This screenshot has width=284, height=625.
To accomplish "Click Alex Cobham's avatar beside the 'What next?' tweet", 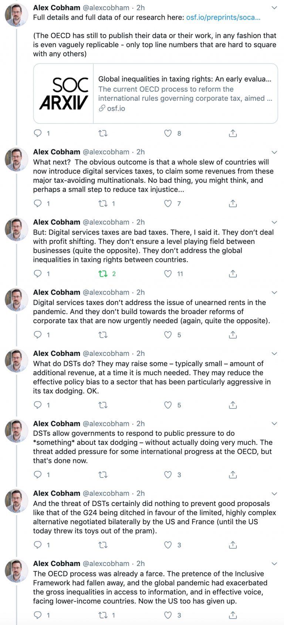I will point(16,159).
